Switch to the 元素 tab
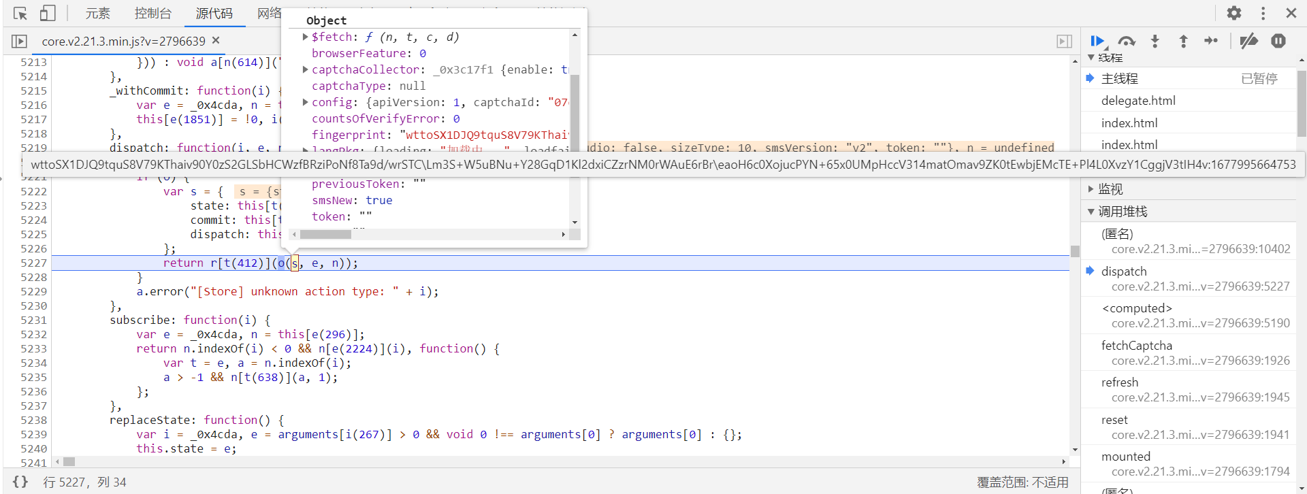Viewport: 1307px width, 494px height. 97,13
